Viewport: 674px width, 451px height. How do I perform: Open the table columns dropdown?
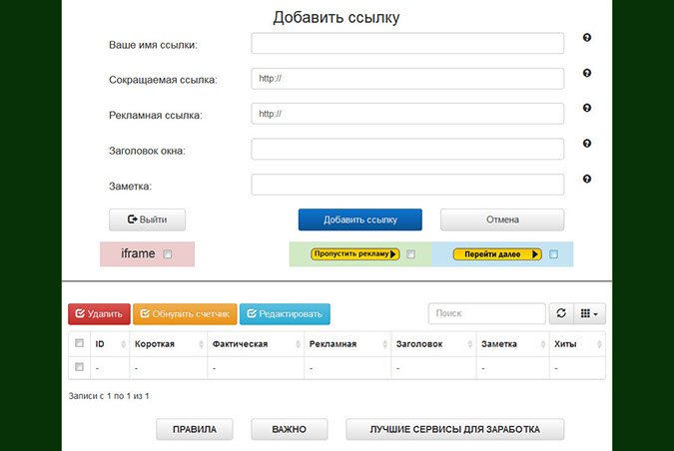[x=591, y=314]
